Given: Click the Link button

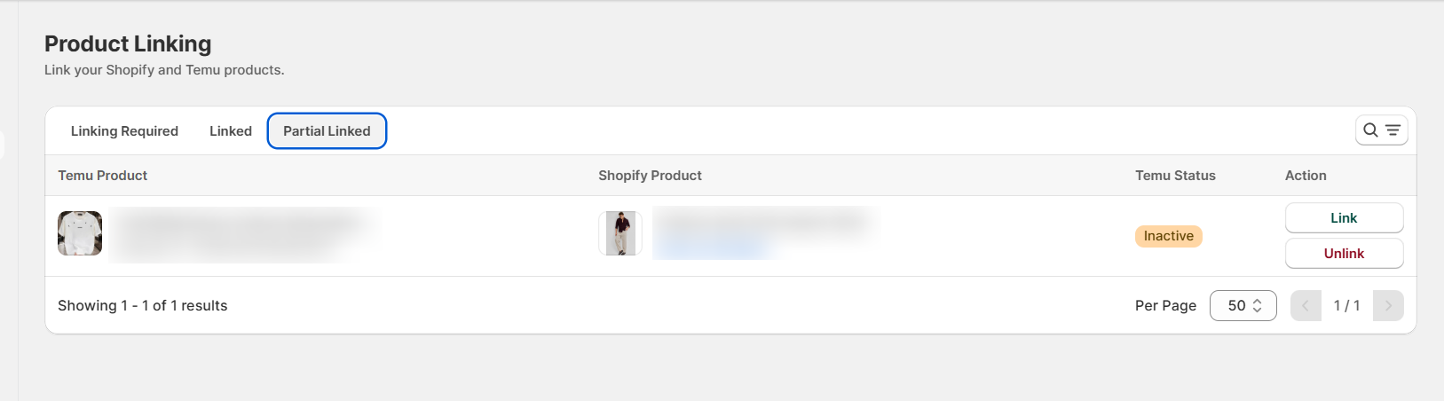Looking at the screenshot, I should point(1344,218).
